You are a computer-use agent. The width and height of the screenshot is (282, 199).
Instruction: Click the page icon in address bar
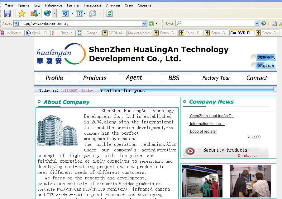17,24
